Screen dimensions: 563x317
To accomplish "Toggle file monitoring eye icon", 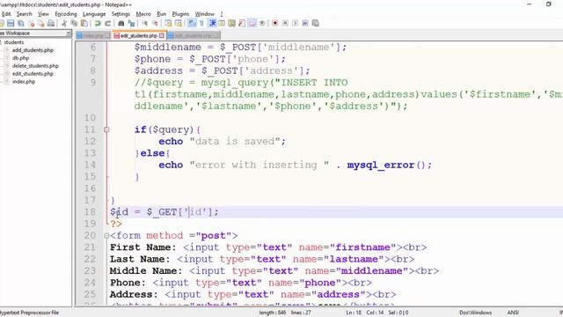I will coord(262,24).
